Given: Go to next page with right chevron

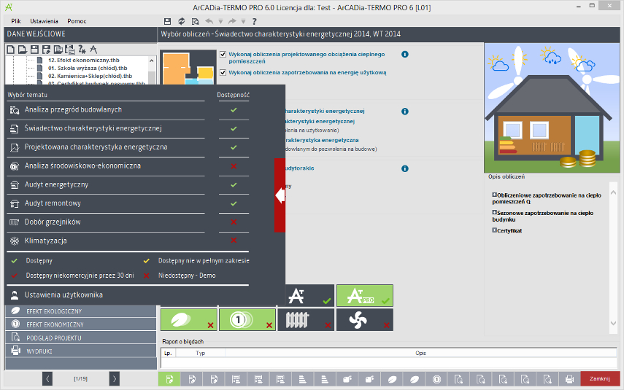Looking at the screenshot, I should (114, 379).
